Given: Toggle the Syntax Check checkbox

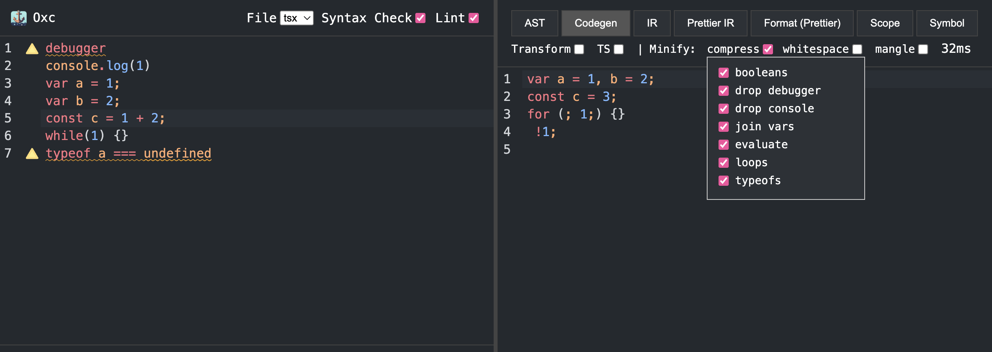Looking at the screenshot, I should (420, 18).
